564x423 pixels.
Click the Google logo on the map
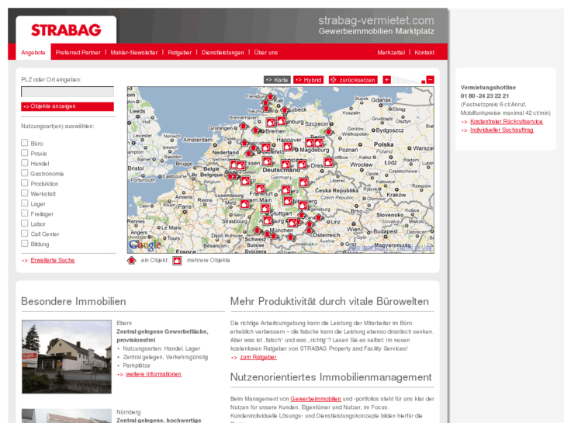[145, 244]
